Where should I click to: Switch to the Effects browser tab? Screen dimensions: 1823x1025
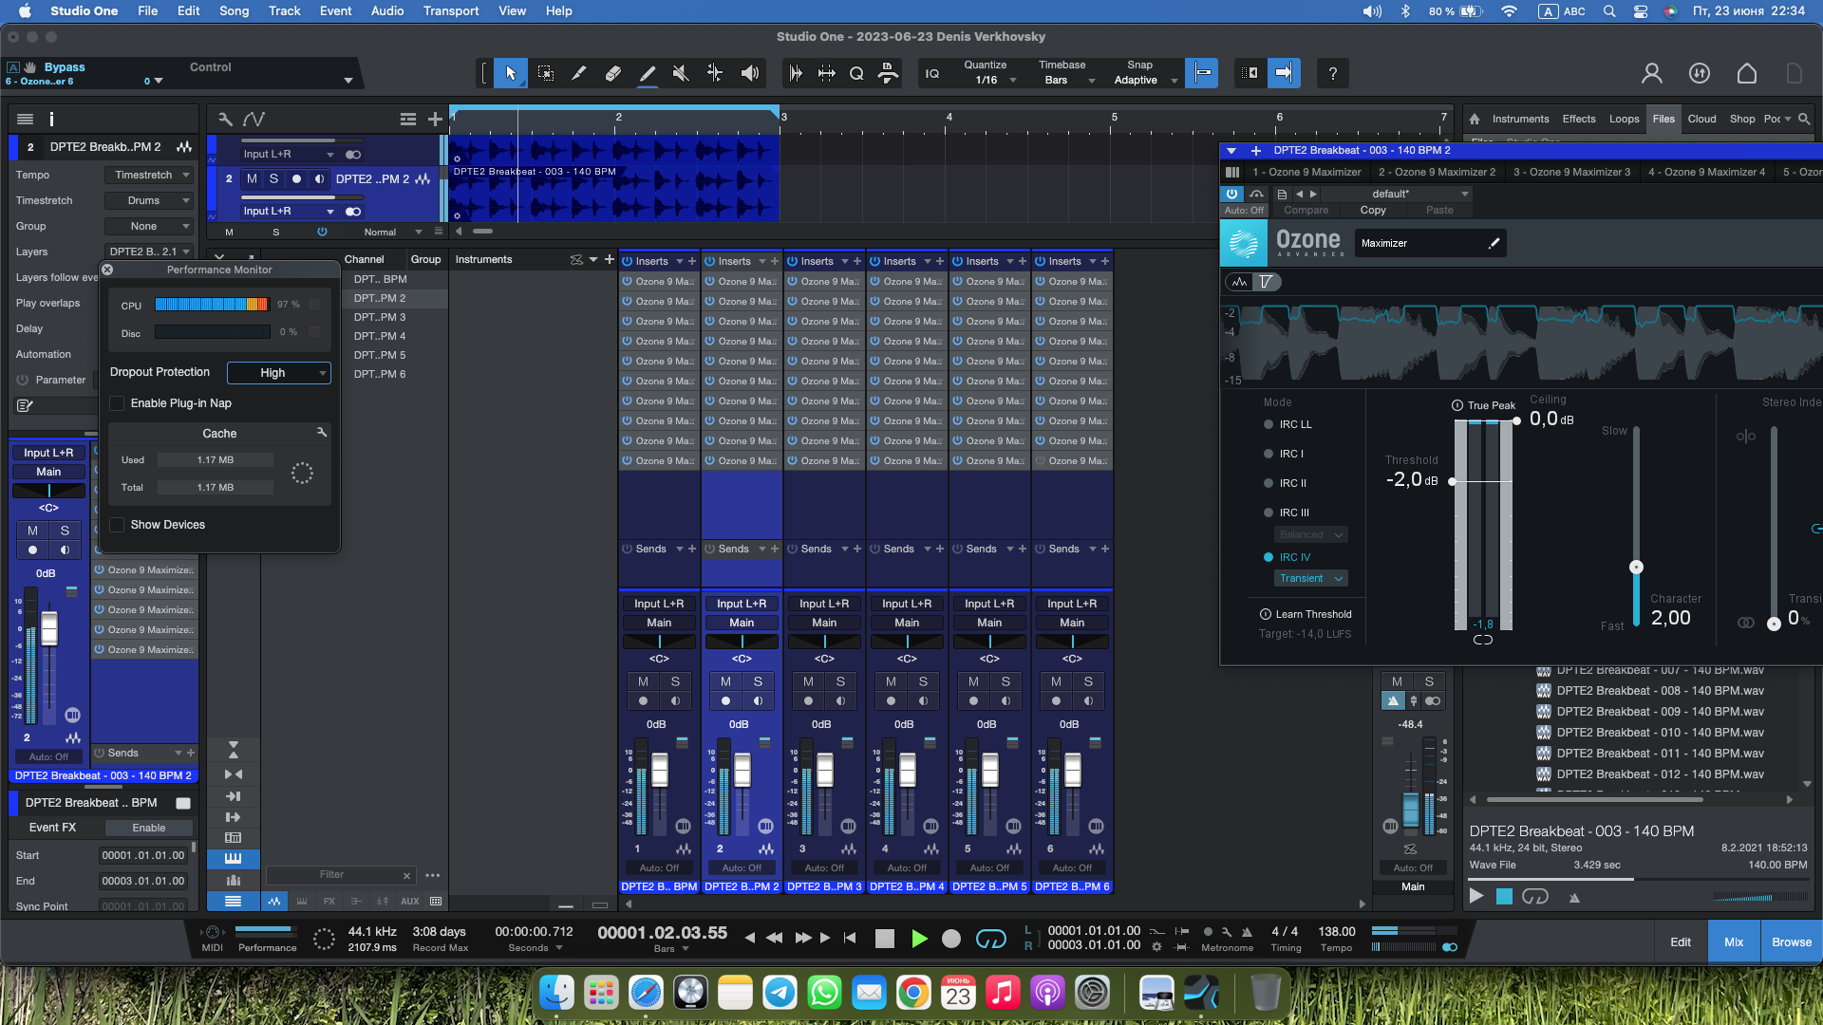(1579, 119)
